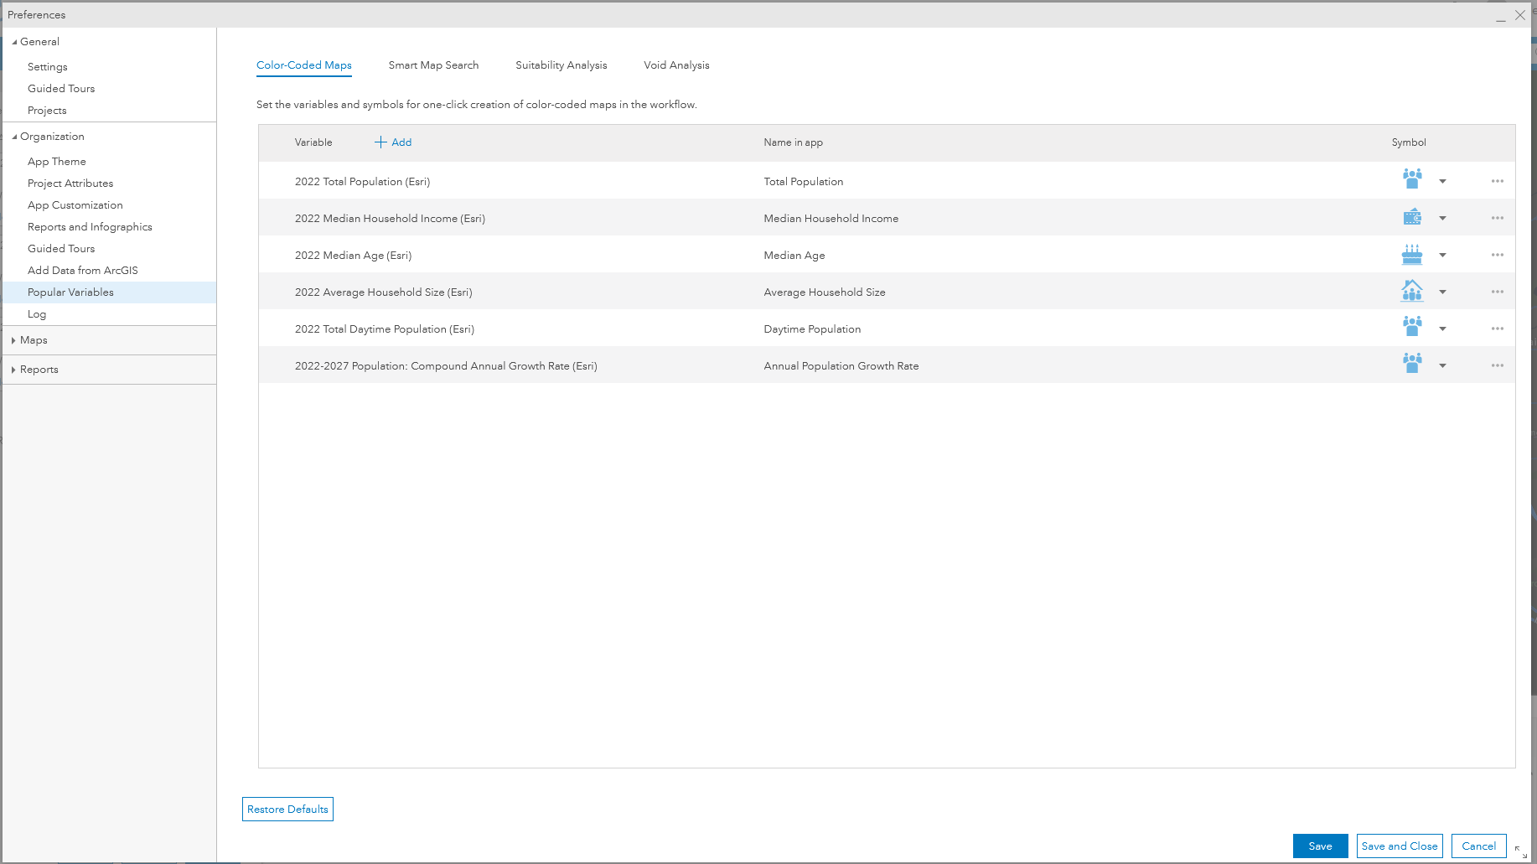
Task: Click the Restore Defaults button
Action: [287, 809]
